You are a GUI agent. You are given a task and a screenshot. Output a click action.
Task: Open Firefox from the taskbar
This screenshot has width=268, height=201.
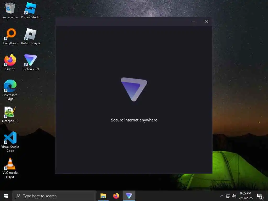pyautogui.click(x=116, y=196)
